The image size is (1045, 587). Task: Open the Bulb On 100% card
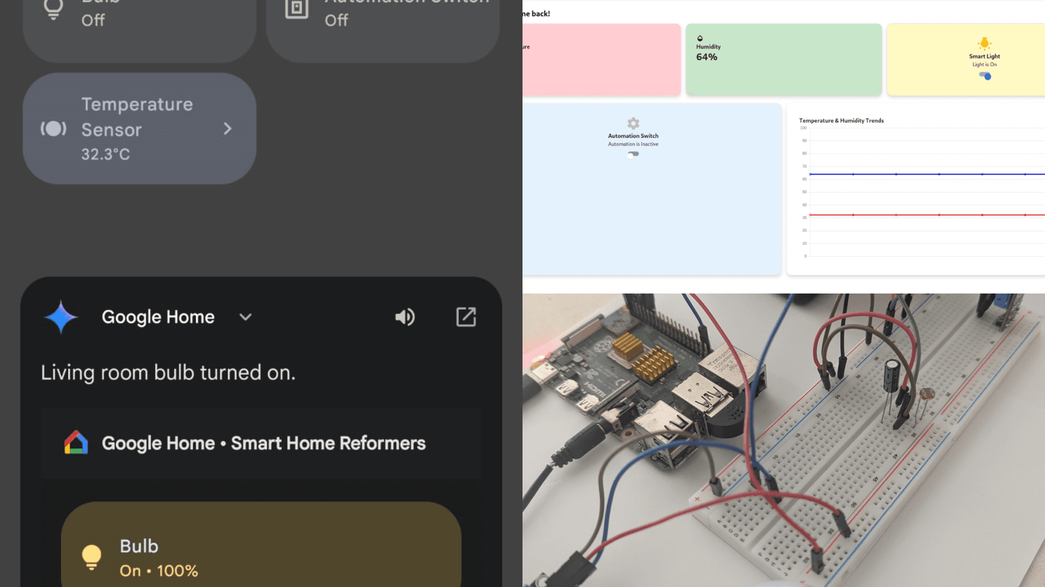(261, 545)
